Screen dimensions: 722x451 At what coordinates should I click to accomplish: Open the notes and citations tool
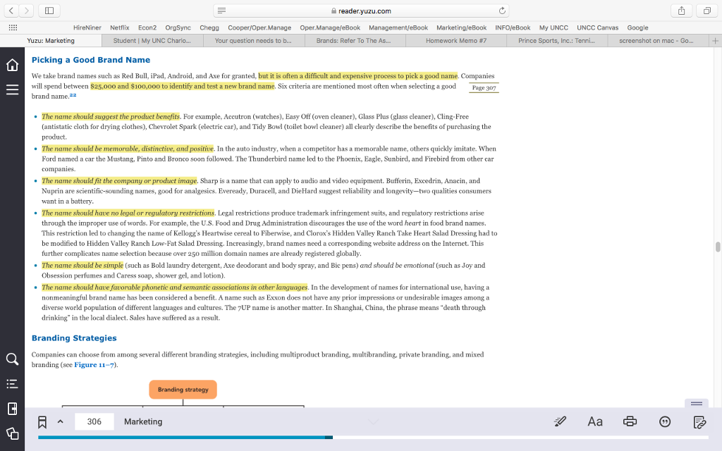(x=699, y=421)
